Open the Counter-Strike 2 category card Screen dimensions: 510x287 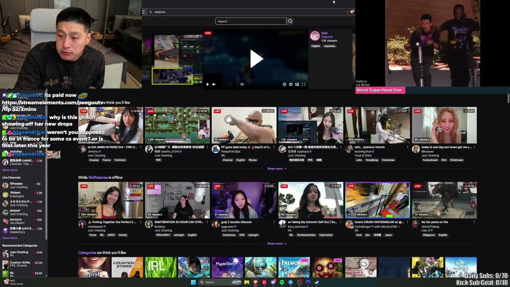coord(127,267)
